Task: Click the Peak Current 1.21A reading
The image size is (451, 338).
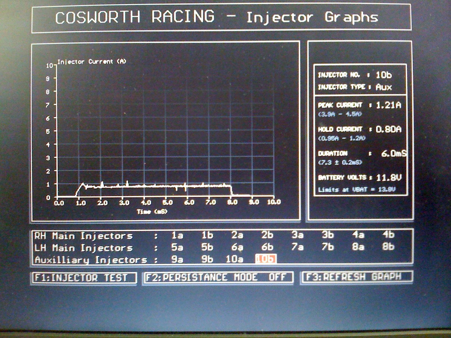Action: 388,105
